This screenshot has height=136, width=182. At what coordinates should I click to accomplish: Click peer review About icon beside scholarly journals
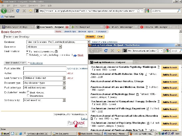tap(75, 55)
